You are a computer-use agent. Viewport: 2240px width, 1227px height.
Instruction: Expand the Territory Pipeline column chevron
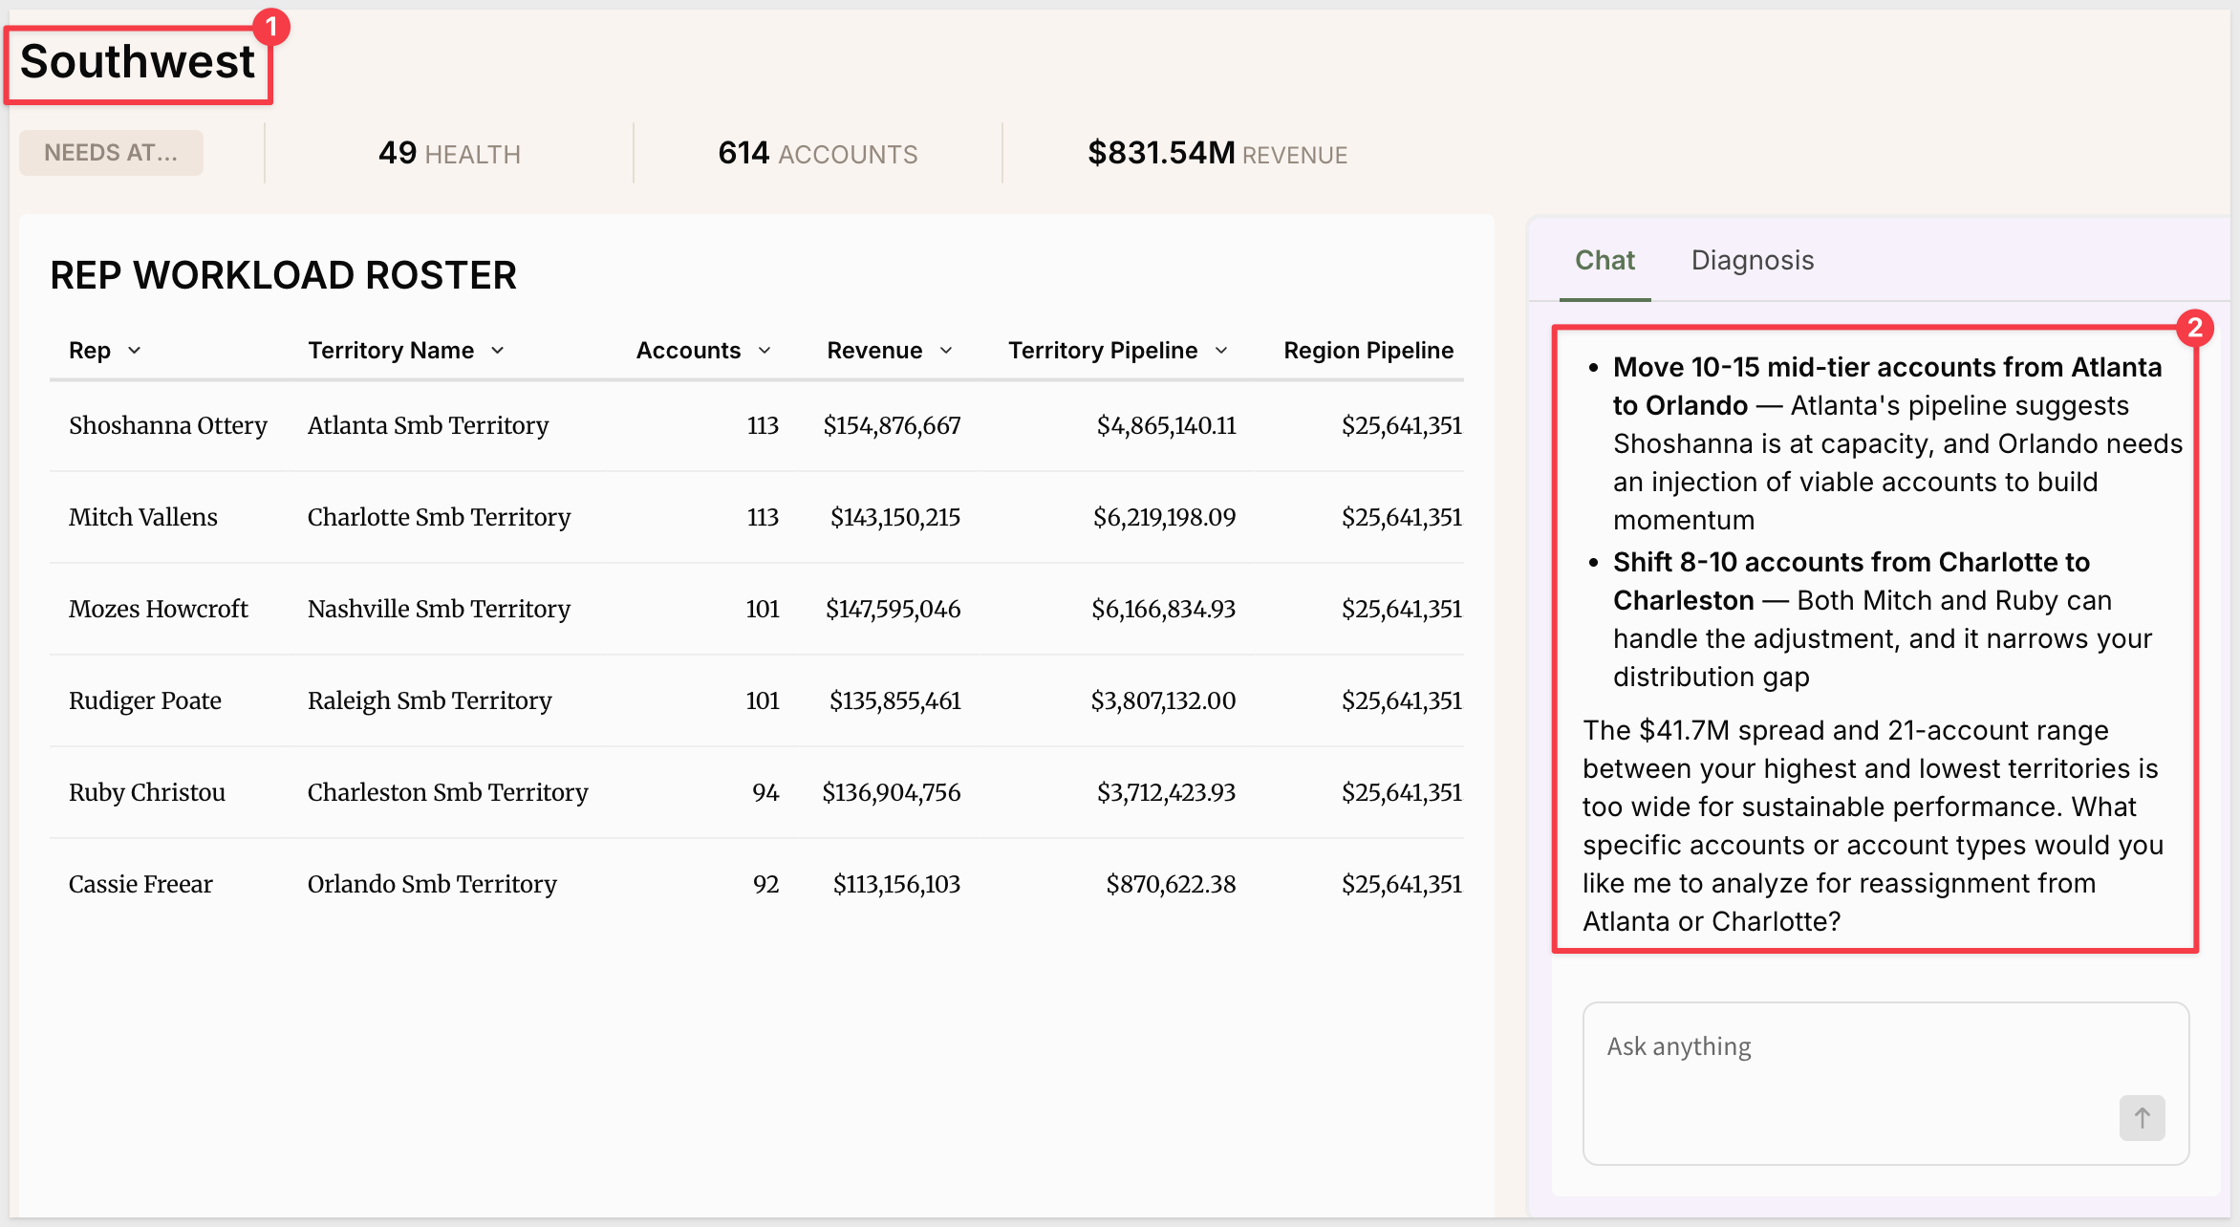click(x=1221, y=351)
